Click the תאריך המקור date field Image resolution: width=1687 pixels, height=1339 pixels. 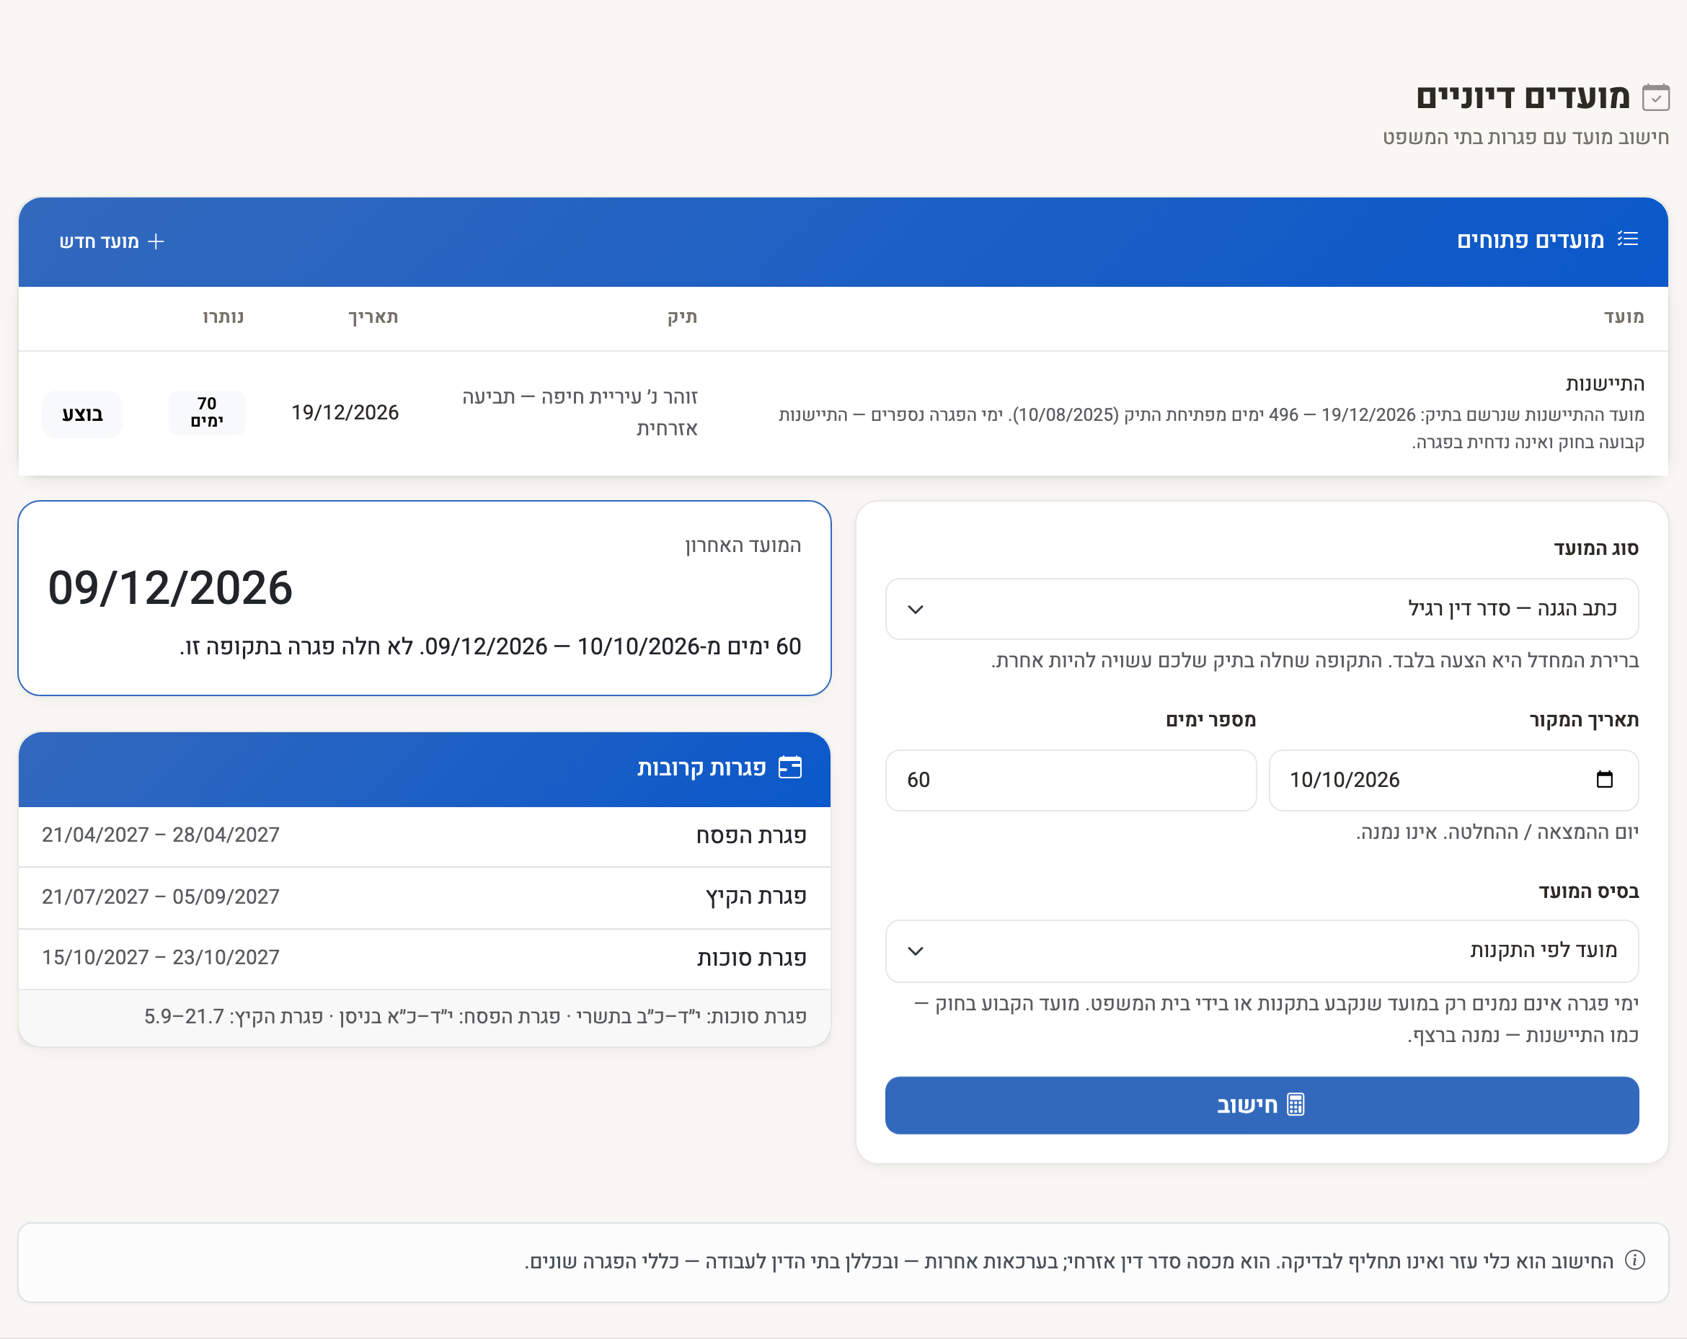pyautogui.click(x=1453, y=780)
